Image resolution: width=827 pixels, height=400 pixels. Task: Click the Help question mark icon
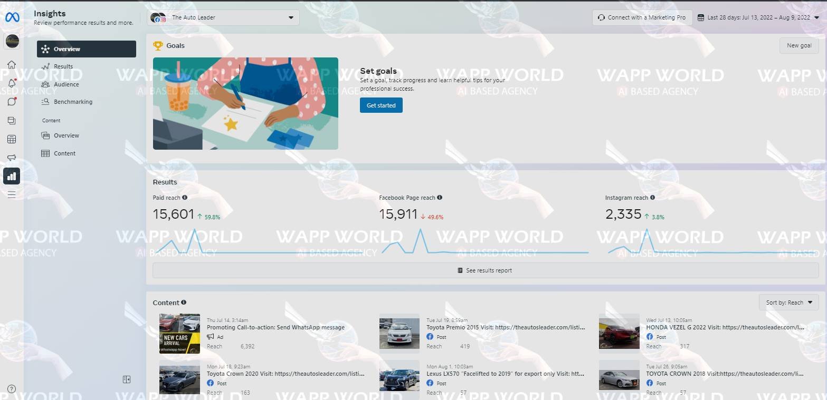click(12, 389)
